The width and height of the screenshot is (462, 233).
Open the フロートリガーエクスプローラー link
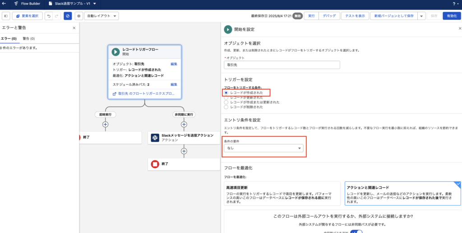[x=145, y=94]
